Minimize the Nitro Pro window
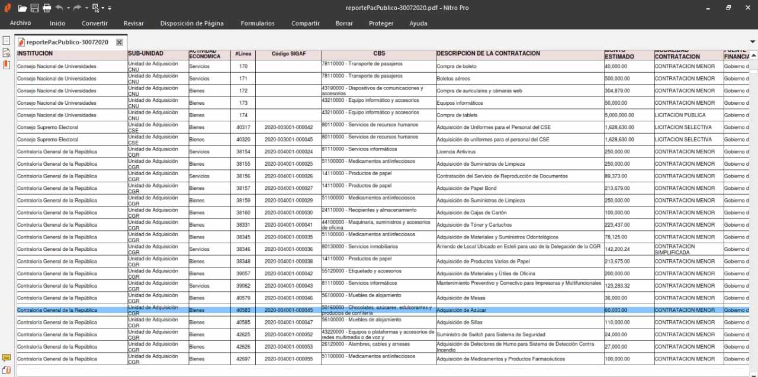This screenshot has width=758, height=377. point(709,8)
